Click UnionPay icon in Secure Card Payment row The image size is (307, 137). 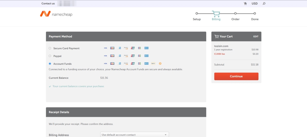133,48
